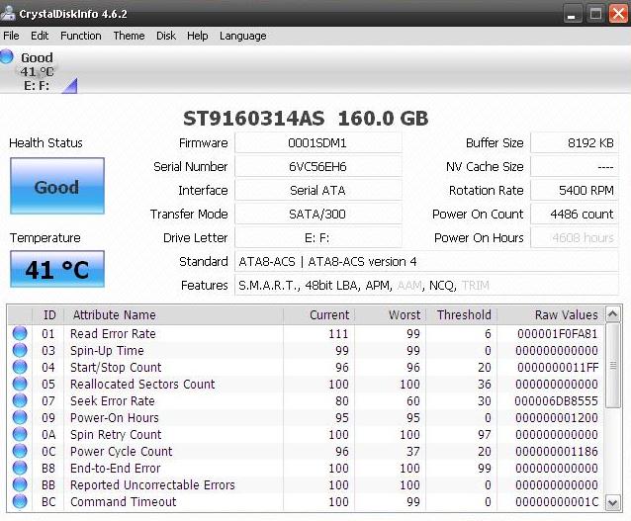The image size is (631, 521).
Task: Click the Power Cycle Count worst value 37
Action: [x=412, y=452]
